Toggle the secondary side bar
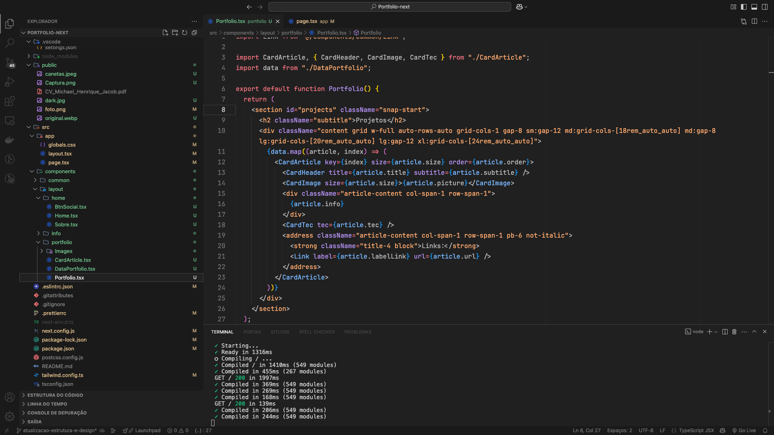 pos(765,7)
